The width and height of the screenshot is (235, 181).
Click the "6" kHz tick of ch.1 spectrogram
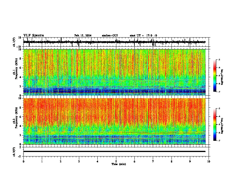tap(20, 68)
